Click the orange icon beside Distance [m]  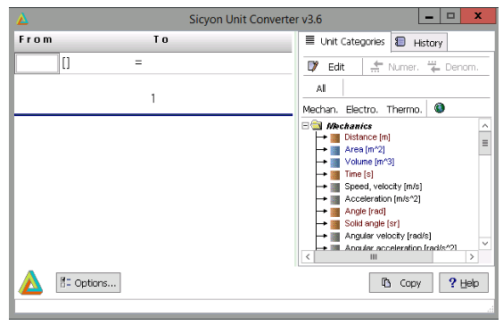point(335,137)
